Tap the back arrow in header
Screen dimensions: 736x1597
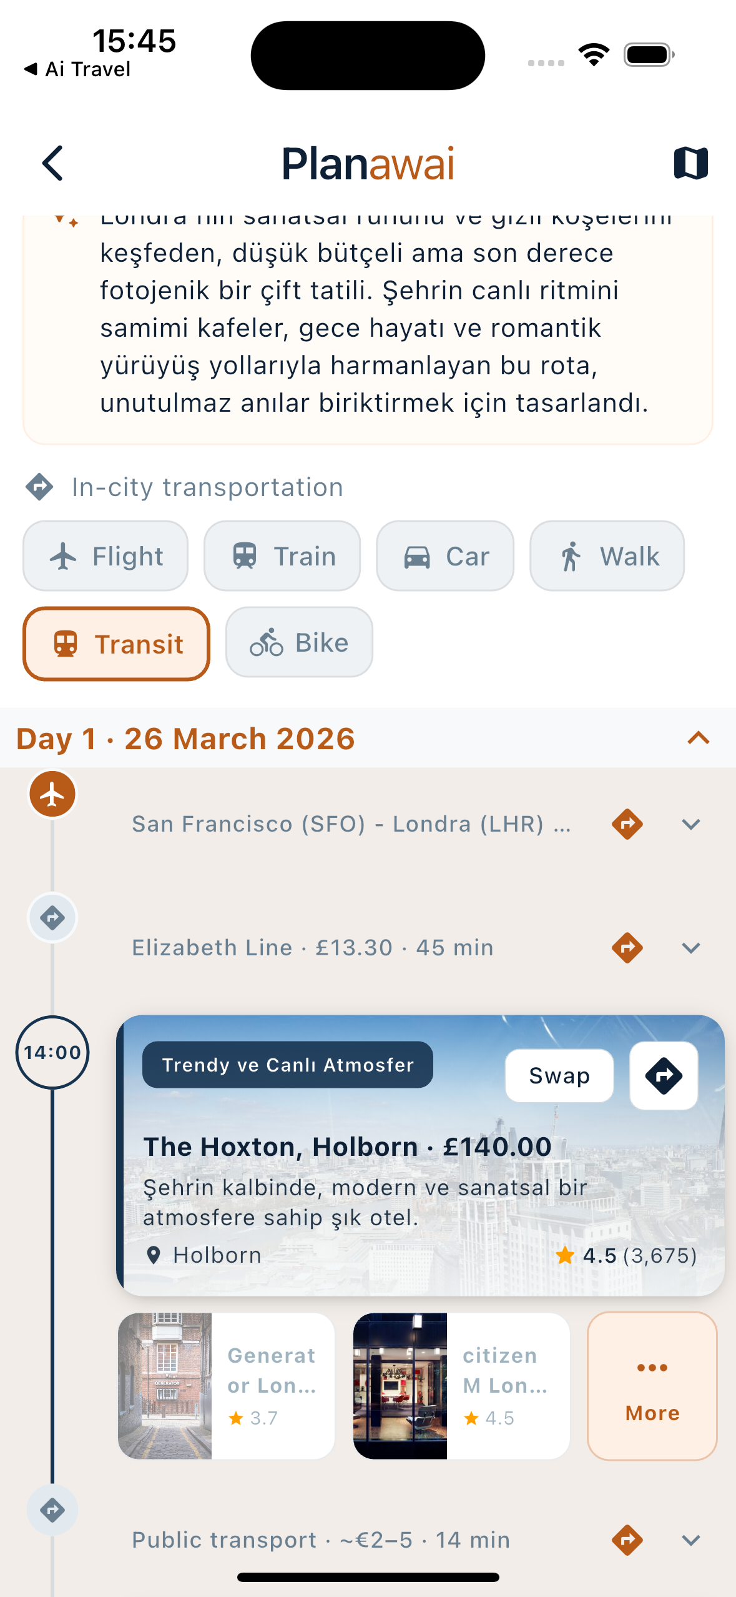pyautogui.click(x=53, y=164)
